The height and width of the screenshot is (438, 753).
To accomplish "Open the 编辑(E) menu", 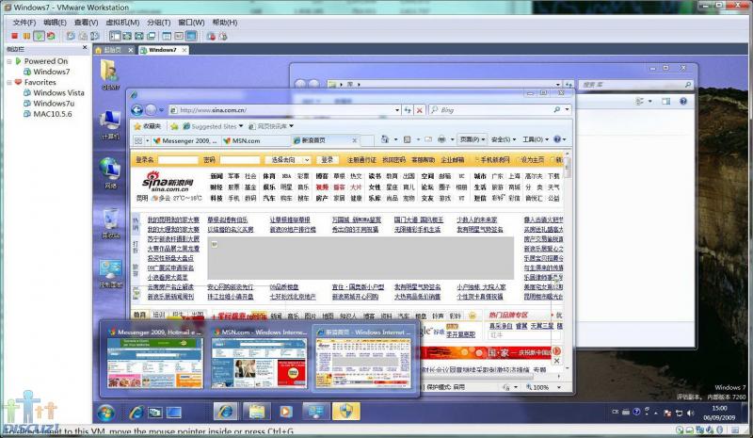I will [x=55, y=22].
